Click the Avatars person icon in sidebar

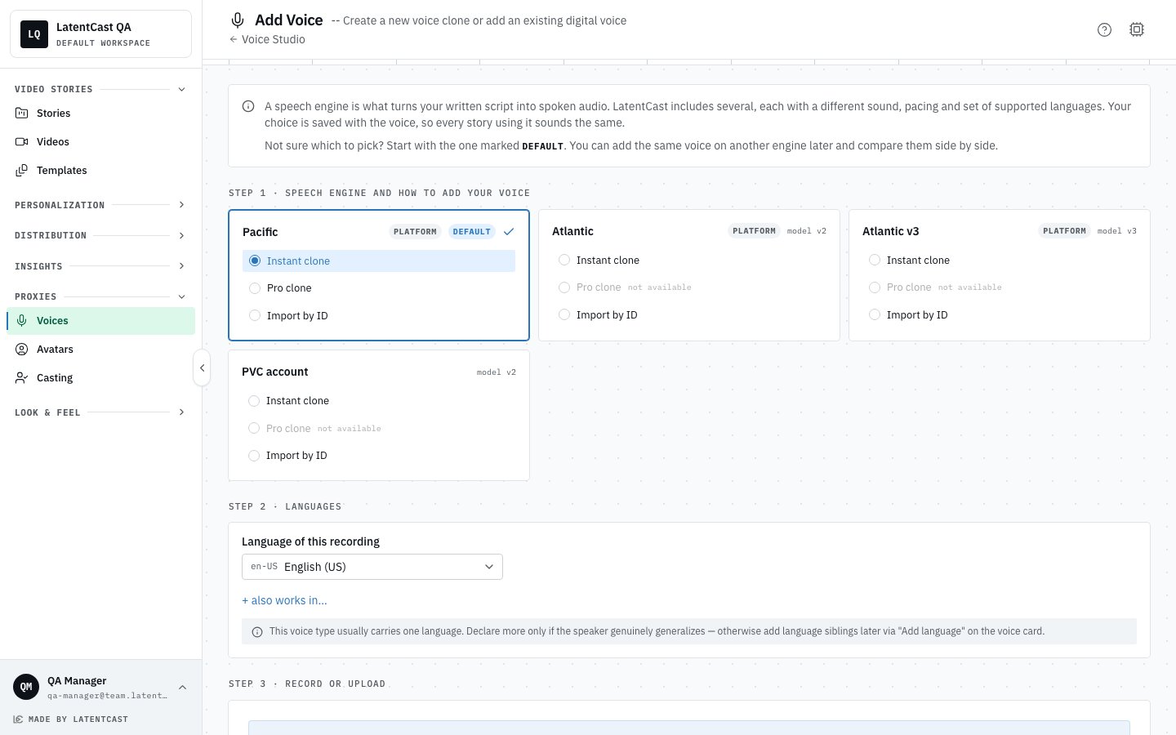22,350
